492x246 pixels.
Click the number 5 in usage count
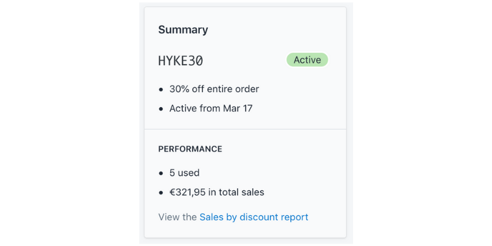coord(172,173)
